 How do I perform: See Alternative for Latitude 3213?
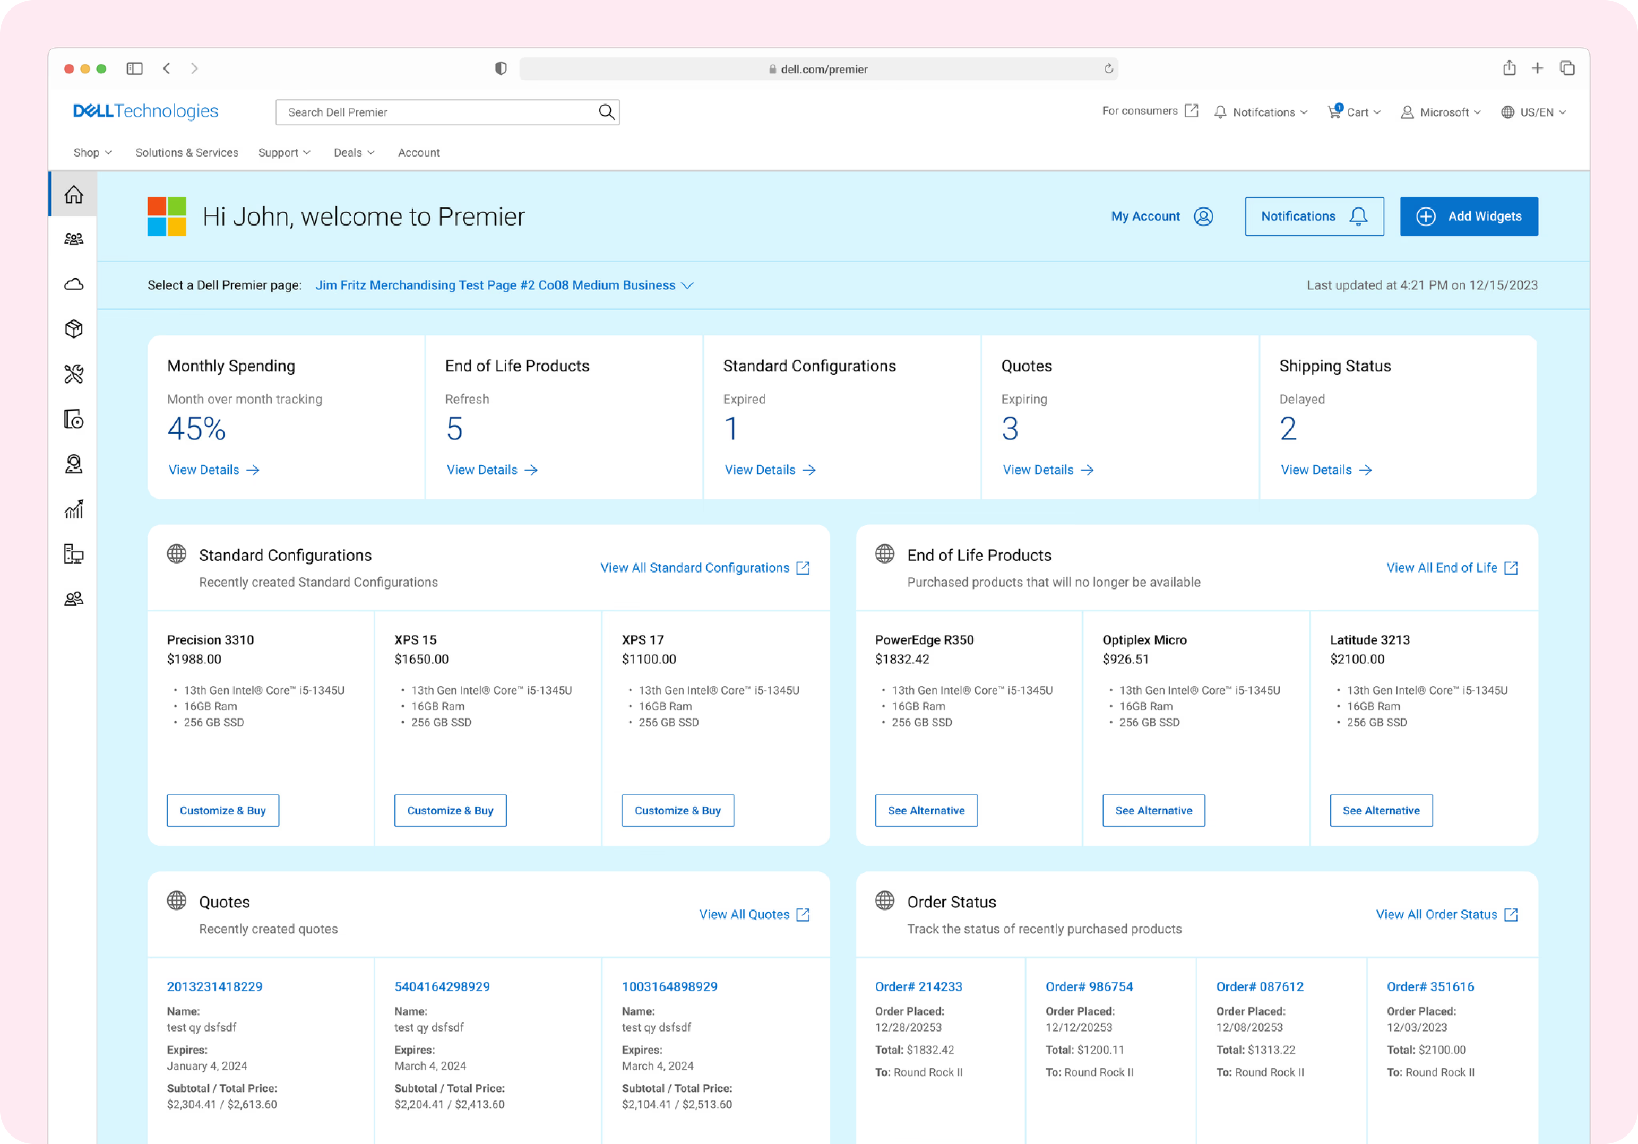pyautogui.click(x=1381, y=810)
